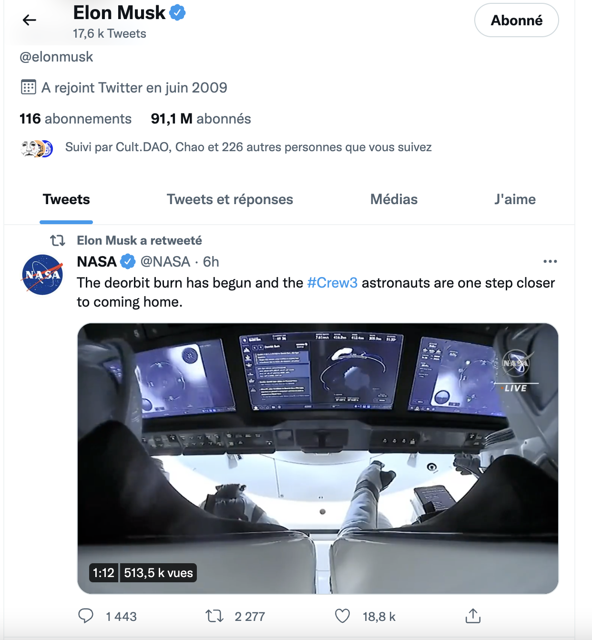Click the reply speech bubble icon
The height and width of the screenshot is (640, 592).
click(x=86, y=616)
